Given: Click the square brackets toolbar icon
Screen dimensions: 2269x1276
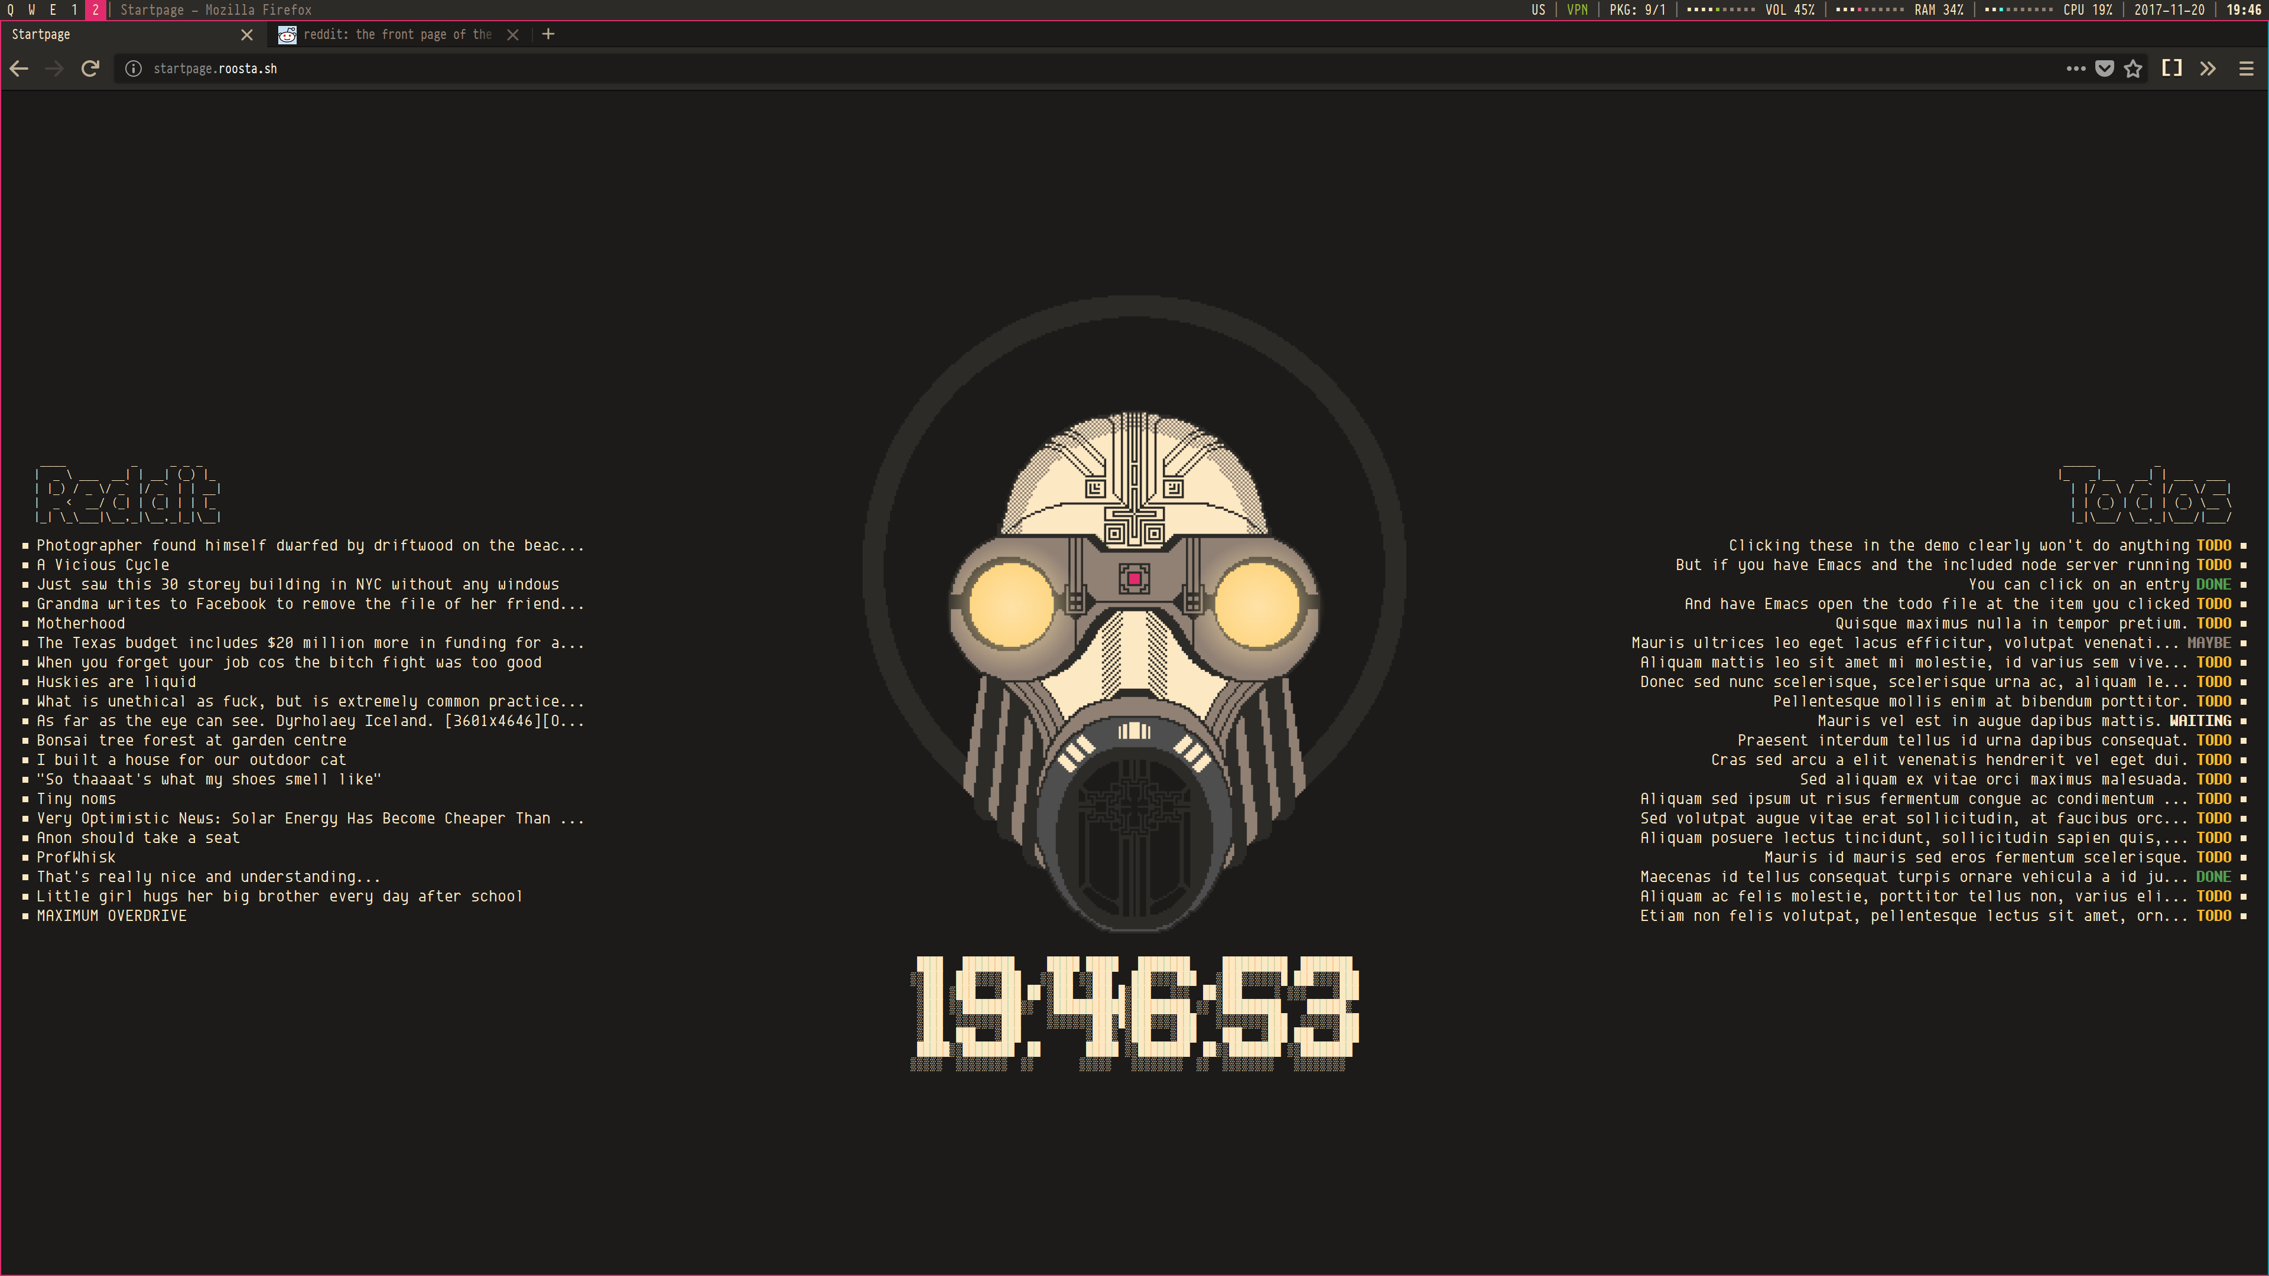Looking at the screenshot, I should coord(2172,69).
